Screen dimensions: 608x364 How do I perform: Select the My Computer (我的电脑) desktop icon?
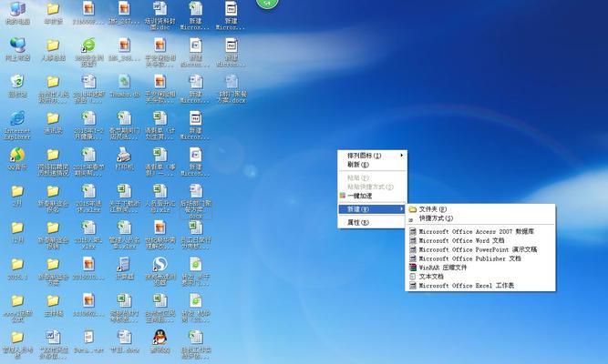click(17, 13)
